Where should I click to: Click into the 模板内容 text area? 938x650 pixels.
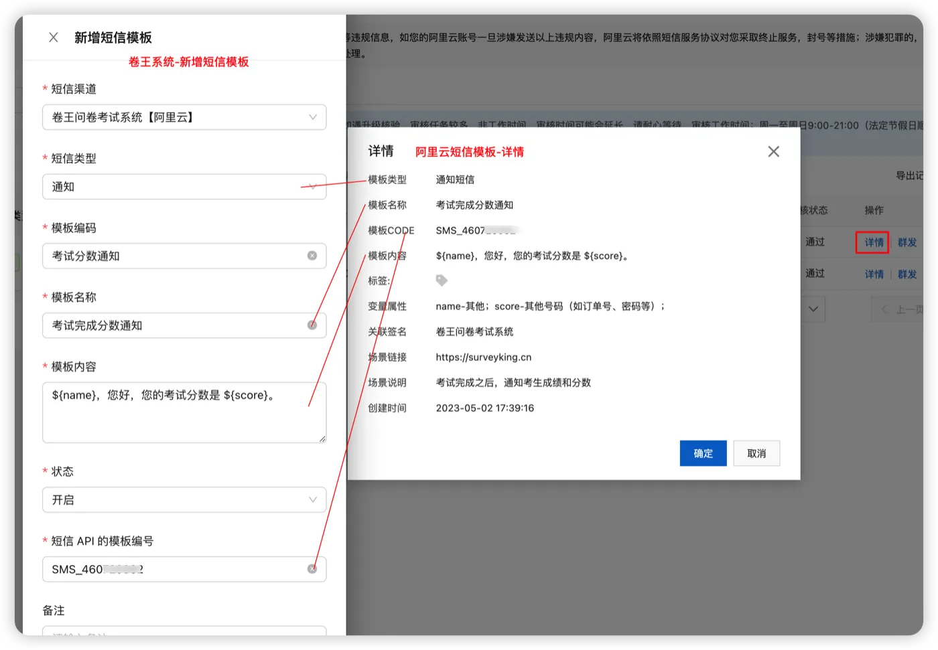point(184,412)
